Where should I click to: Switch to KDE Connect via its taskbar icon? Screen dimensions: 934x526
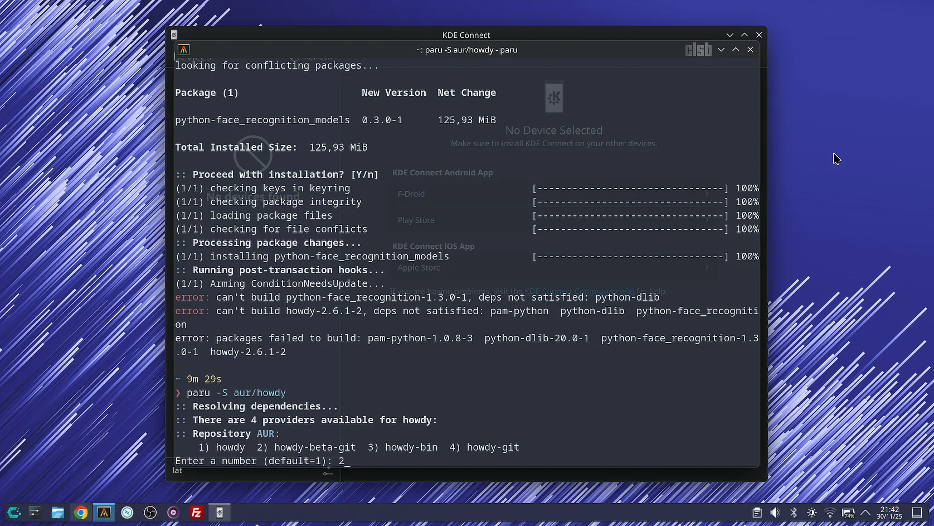pos(220,513)
